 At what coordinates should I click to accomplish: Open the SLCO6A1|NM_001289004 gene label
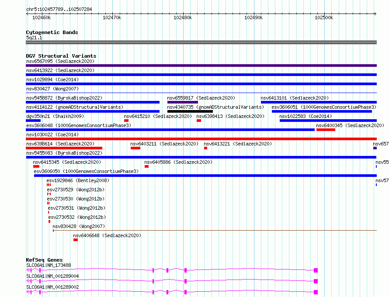(x=52, y=276)
